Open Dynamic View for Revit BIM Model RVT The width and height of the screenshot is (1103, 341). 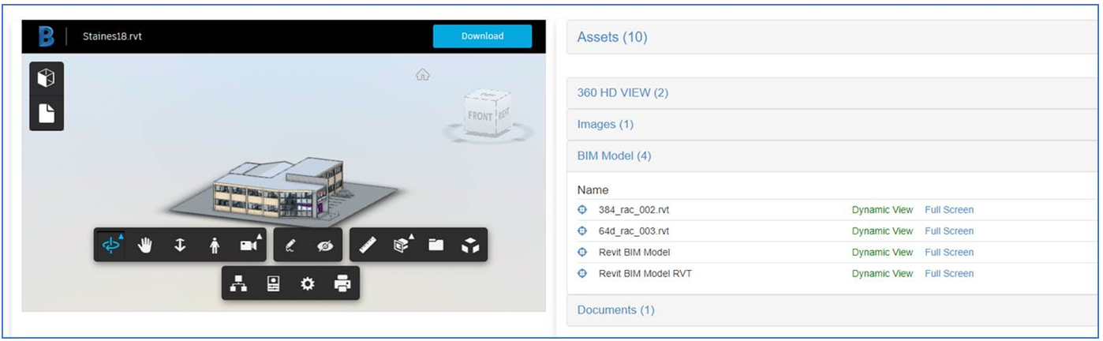point(882,274)
